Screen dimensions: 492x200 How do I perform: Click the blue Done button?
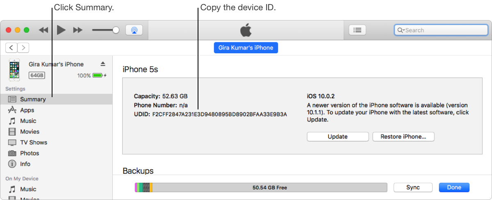point(454,187)
